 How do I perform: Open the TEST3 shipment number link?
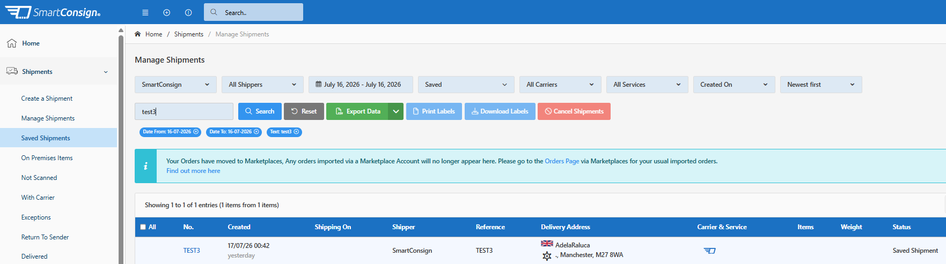click(192, 251)
